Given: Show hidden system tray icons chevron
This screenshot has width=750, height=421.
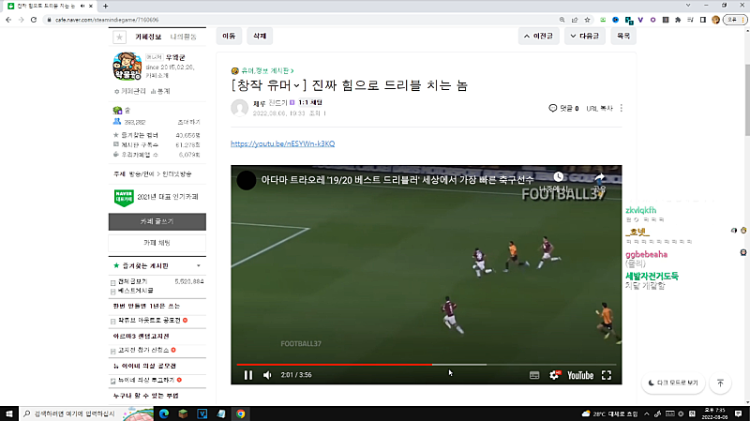Looking at the screenshot, I should coord(647,413).
